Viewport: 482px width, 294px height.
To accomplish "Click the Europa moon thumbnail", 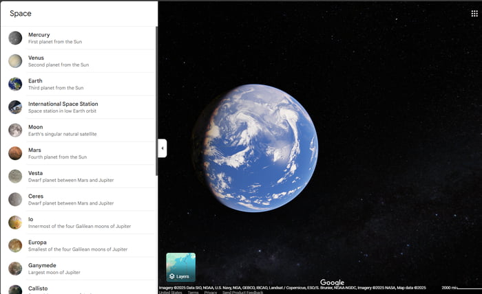I will tap(15, 245).
